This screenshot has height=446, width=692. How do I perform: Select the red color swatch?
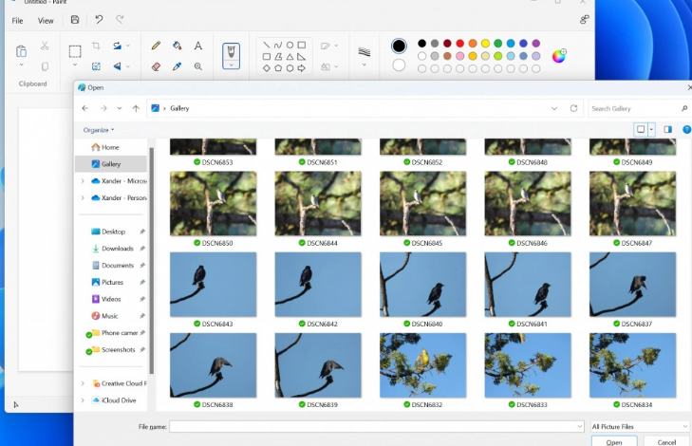pyautogui.click(x=460, y=44)
